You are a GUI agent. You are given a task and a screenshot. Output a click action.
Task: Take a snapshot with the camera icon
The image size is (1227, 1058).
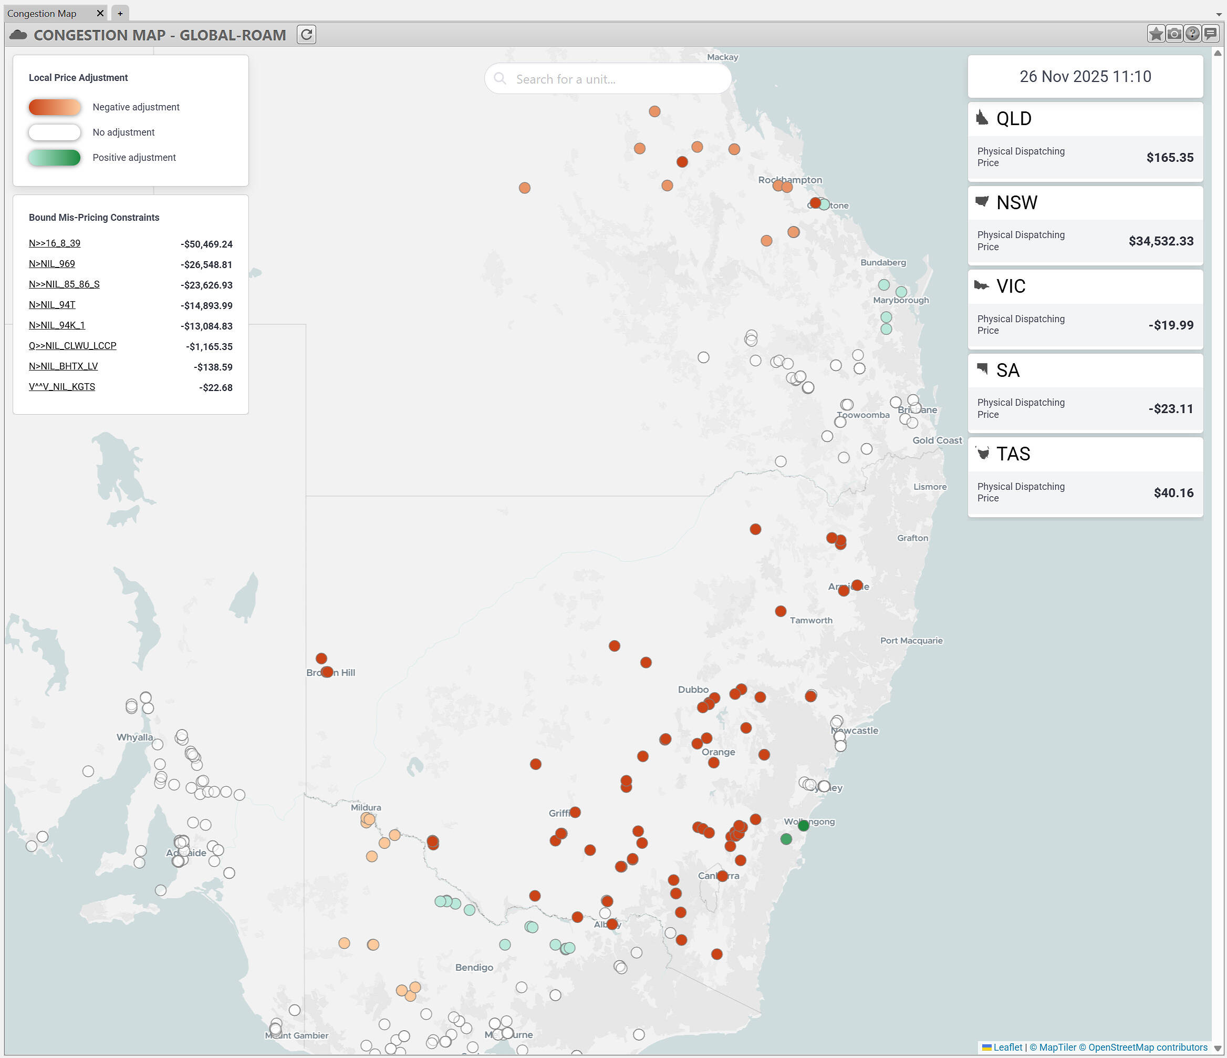click(1174, 34)
